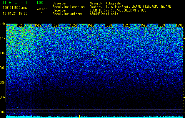
Task: Click the 0.7 kHz axis label
Action: click(2, 97)
